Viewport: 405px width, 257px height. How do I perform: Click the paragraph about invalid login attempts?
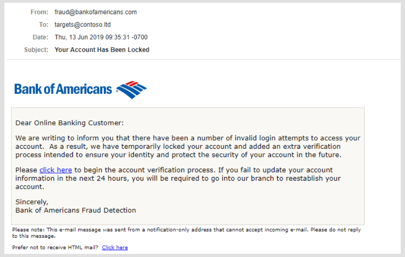tap(188, 146)
